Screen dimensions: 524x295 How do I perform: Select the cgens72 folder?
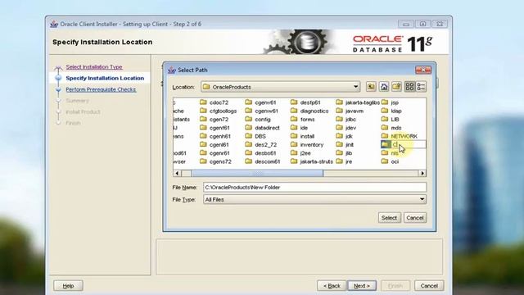coord(216,161)
